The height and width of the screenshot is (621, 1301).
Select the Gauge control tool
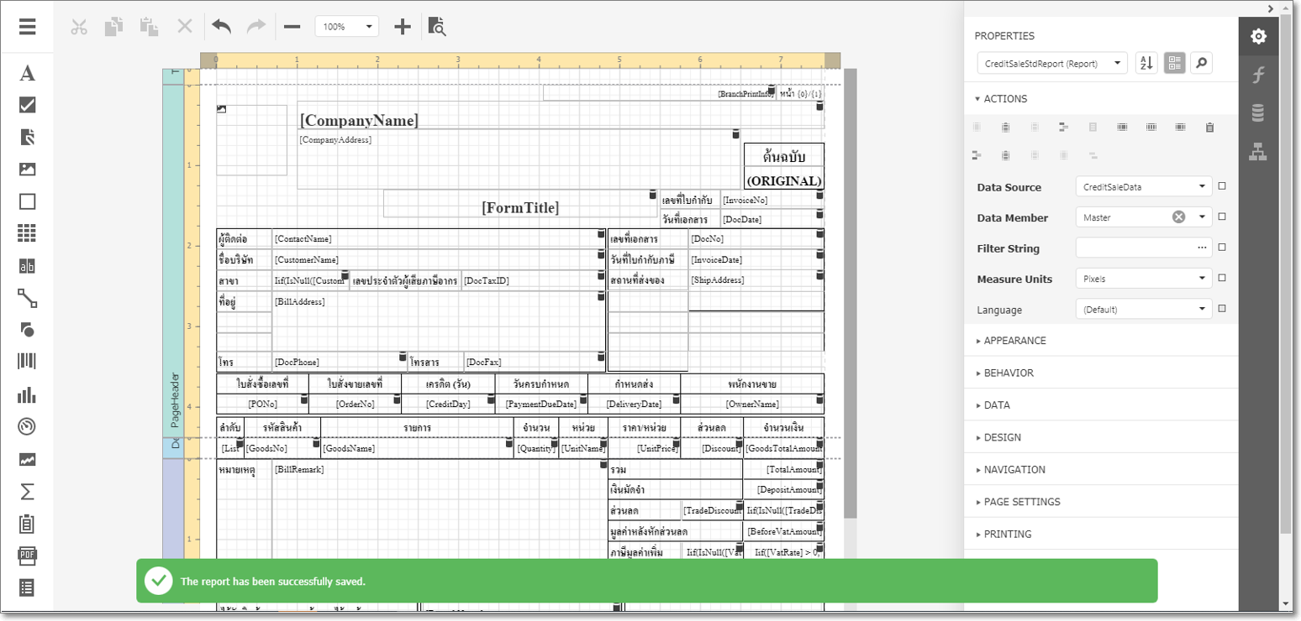point(27,427)
